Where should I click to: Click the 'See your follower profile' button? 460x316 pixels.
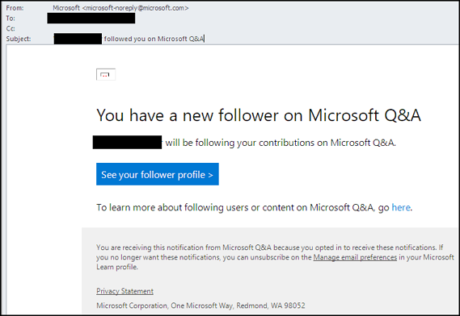[x=158, y=174]
